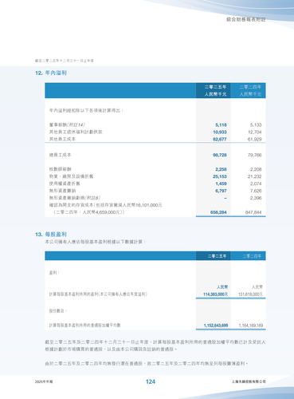Click the inventory cost value "656,284"
Screen dimensions: 294x399
(218, 212)
